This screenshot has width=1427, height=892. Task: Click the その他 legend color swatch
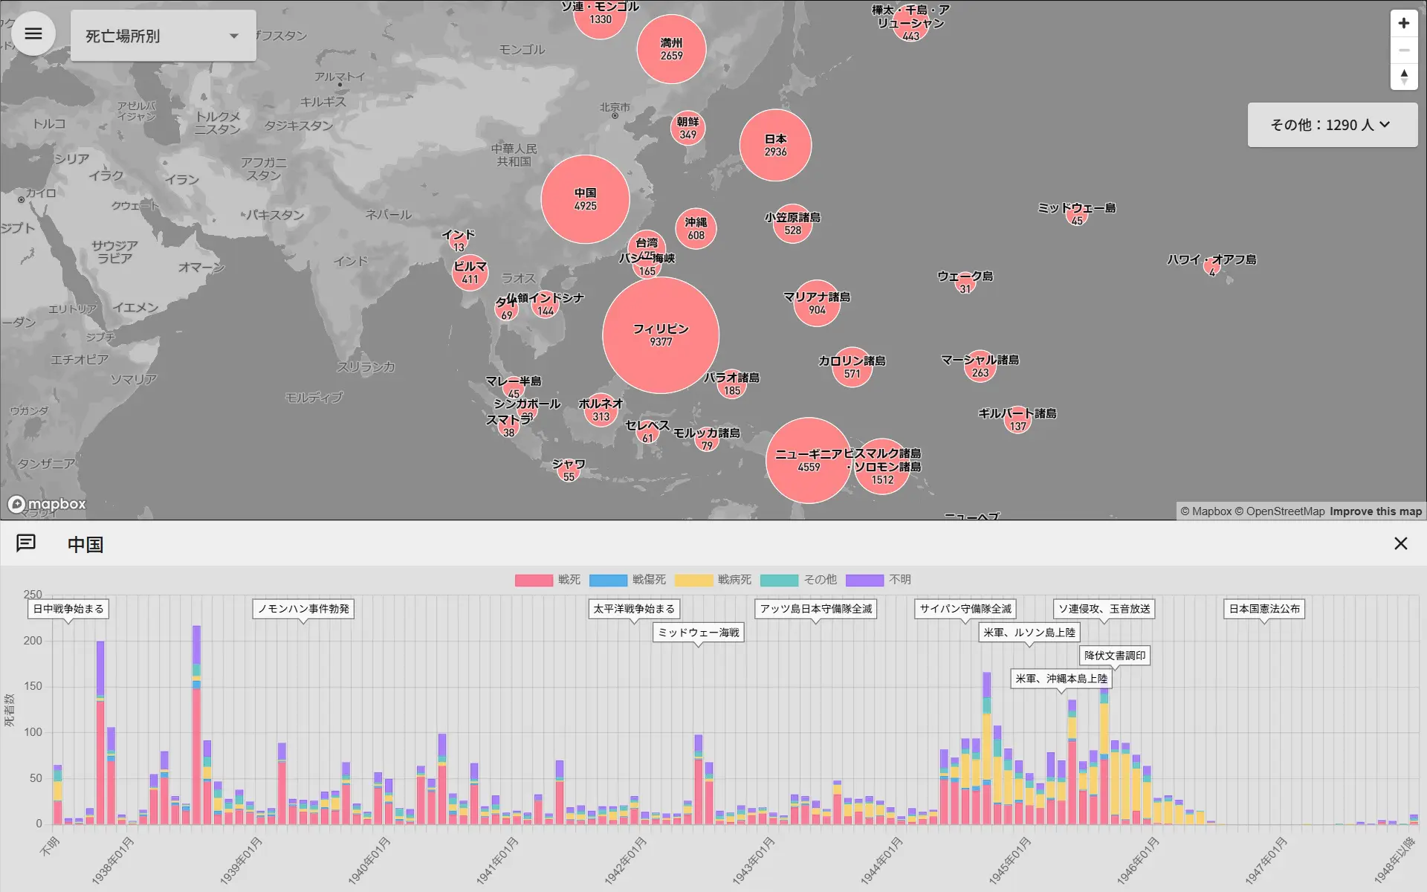point(779,580)
